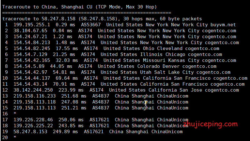Click IP address 38.142.244.250

tap(33, 90)
